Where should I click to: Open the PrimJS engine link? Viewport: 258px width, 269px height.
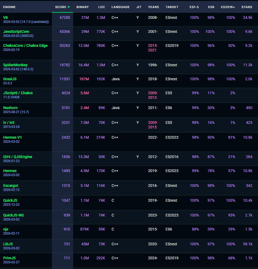[9, 258]
